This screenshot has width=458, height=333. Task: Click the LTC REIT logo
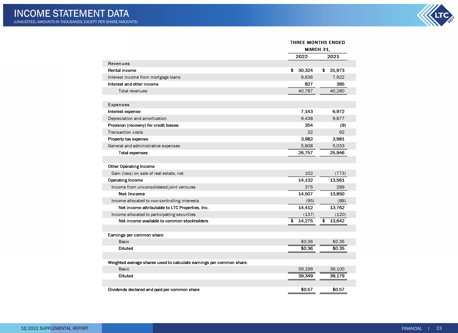[436, 15]
